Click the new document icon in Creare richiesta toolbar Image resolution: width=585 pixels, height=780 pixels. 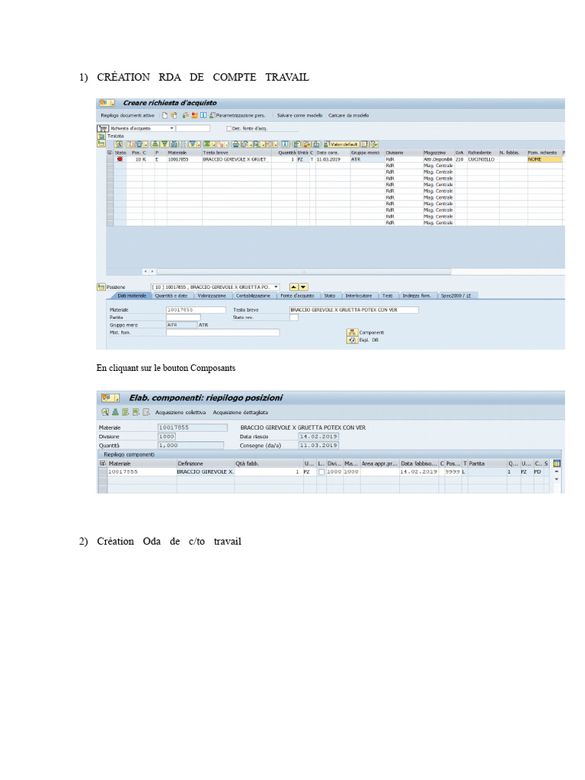[165, 116]
